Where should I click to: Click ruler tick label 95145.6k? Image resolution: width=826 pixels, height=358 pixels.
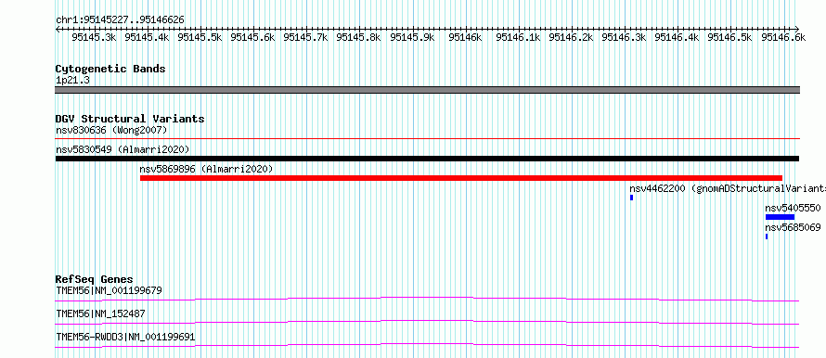pos(252,37)
